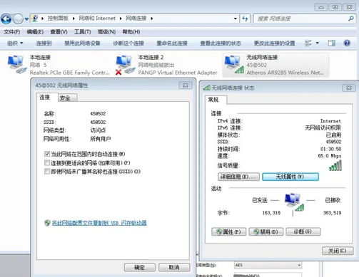Expand arrow after 网络连接 breadcrumb
Image resolution: width=359 pixels, height=277 pixels.
click(151, 19)
